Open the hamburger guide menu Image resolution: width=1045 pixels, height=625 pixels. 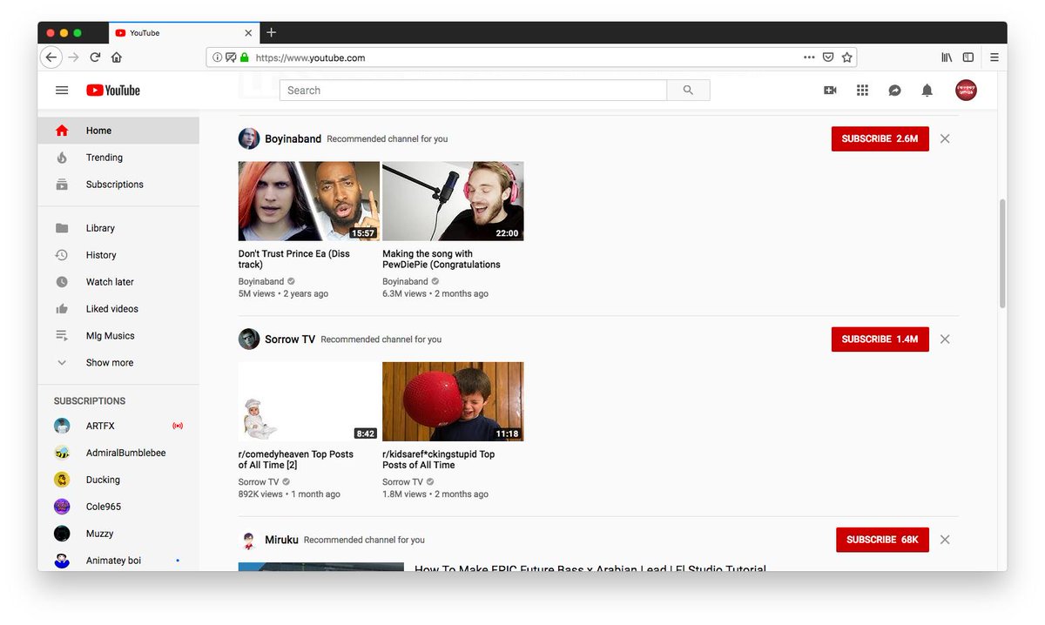click(62, 91)
